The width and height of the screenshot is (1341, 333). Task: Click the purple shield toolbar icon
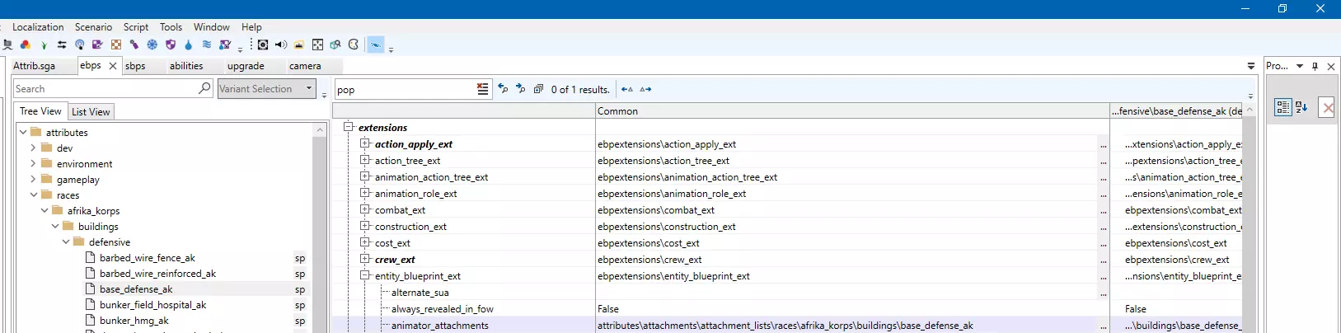171,45
